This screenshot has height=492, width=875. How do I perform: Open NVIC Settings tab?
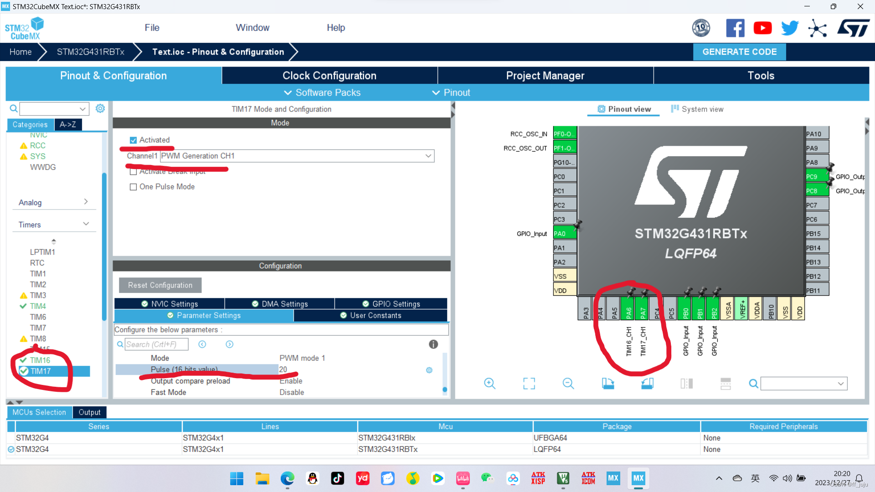[x=170, y=304]
